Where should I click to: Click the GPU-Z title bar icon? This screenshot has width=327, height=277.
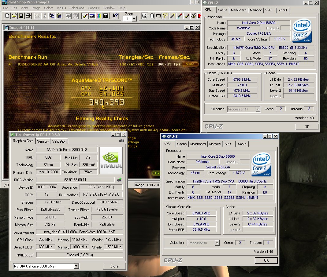[x=13, y=135]
